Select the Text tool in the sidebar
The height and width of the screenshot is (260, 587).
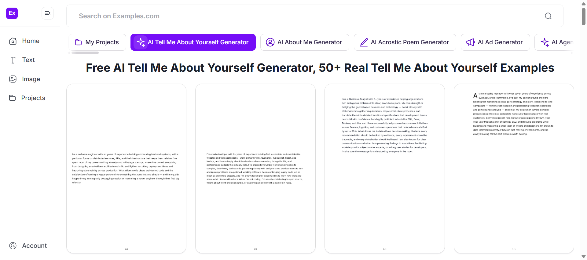22,60
